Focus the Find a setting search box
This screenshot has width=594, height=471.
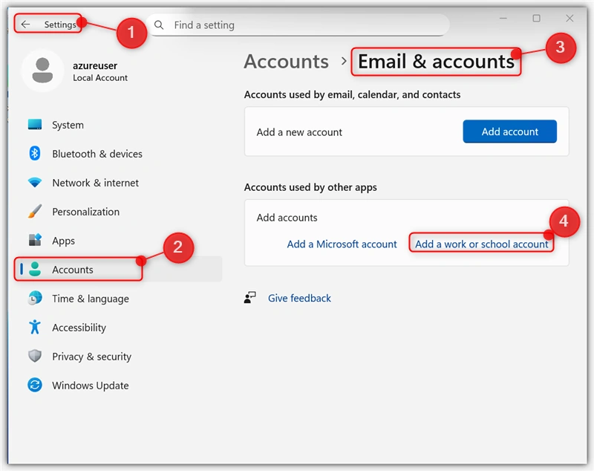click(x=298, y=25)
